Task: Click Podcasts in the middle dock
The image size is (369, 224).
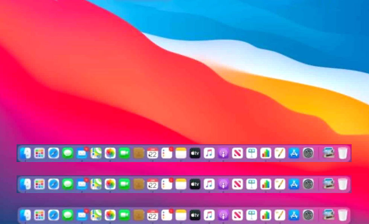Action: tap(223, 184)
